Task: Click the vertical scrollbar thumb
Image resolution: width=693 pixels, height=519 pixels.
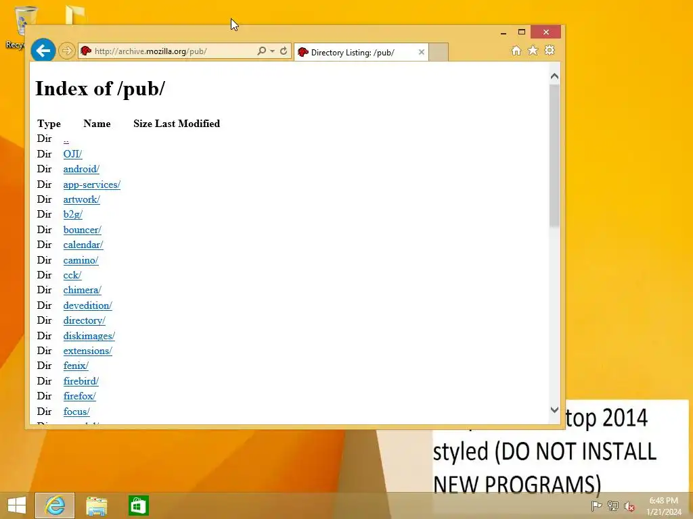Action: [x=555, y=155]
